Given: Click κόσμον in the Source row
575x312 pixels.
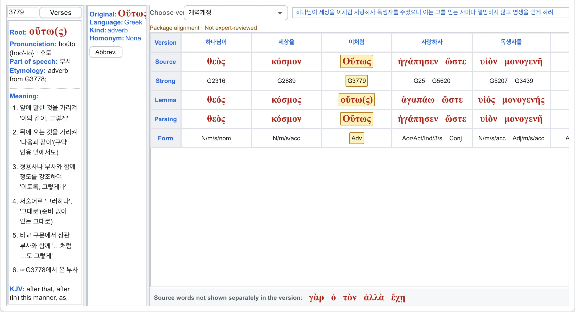Looking at the screenshot, I should 286,61.
